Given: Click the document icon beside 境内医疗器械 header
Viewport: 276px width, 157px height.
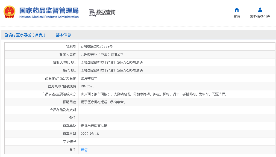Looking at the screenshot, I should 6,35.
